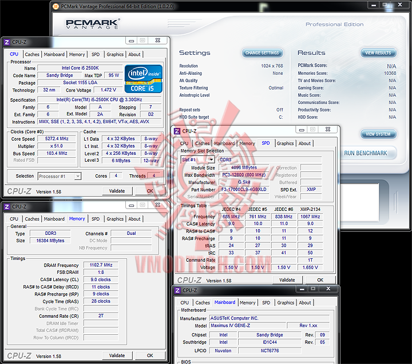This screenshot has height=364, width=412.
Task: Click the CPU-Z Z icon in Memory window titlebar
Action: click(7, 206)
